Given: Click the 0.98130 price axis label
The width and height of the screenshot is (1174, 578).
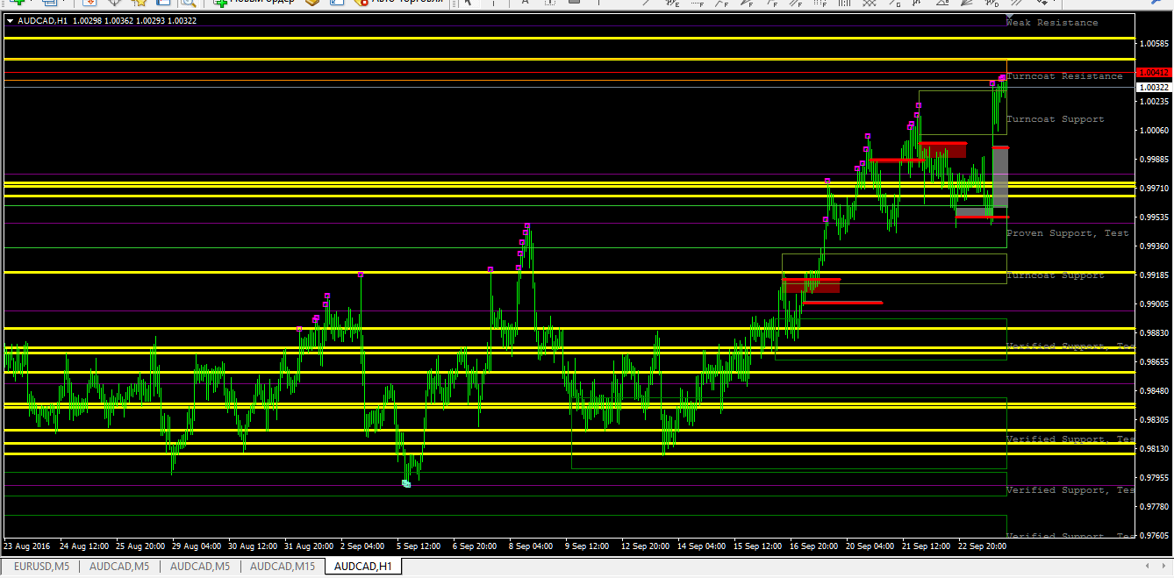Looking at the screenshot, I should [1153, 449].
